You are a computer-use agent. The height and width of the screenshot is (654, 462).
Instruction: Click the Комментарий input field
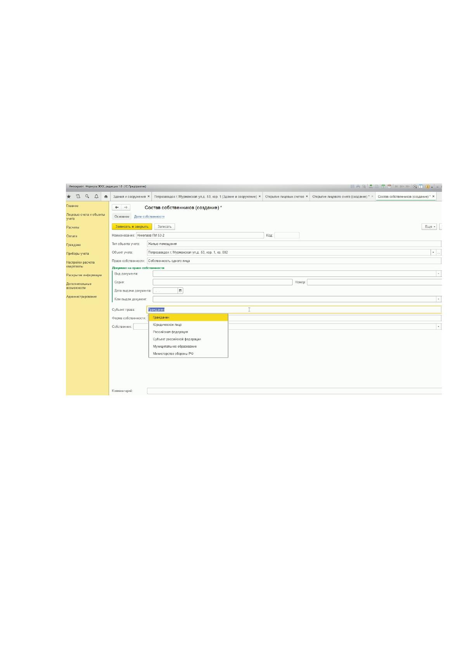coord(294,391)
